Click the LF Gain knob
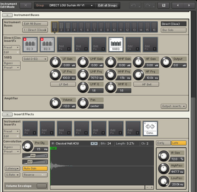The width and height of the screenshot is (197, 192). coord(55,62)
